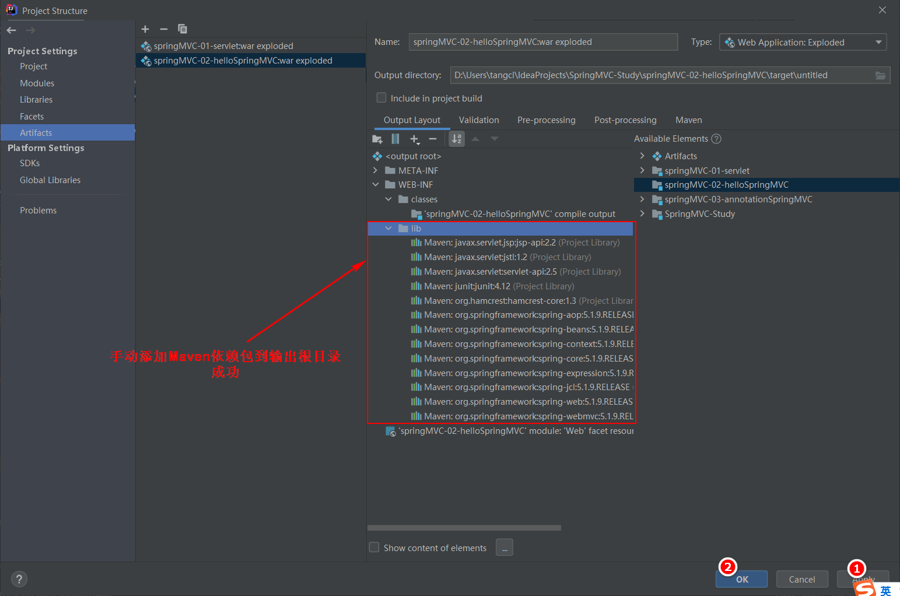This screenshot has height=596, width=900.
Task: Select Maven javax.servlet:jstl:1.2 library
Action: point(501,257)
